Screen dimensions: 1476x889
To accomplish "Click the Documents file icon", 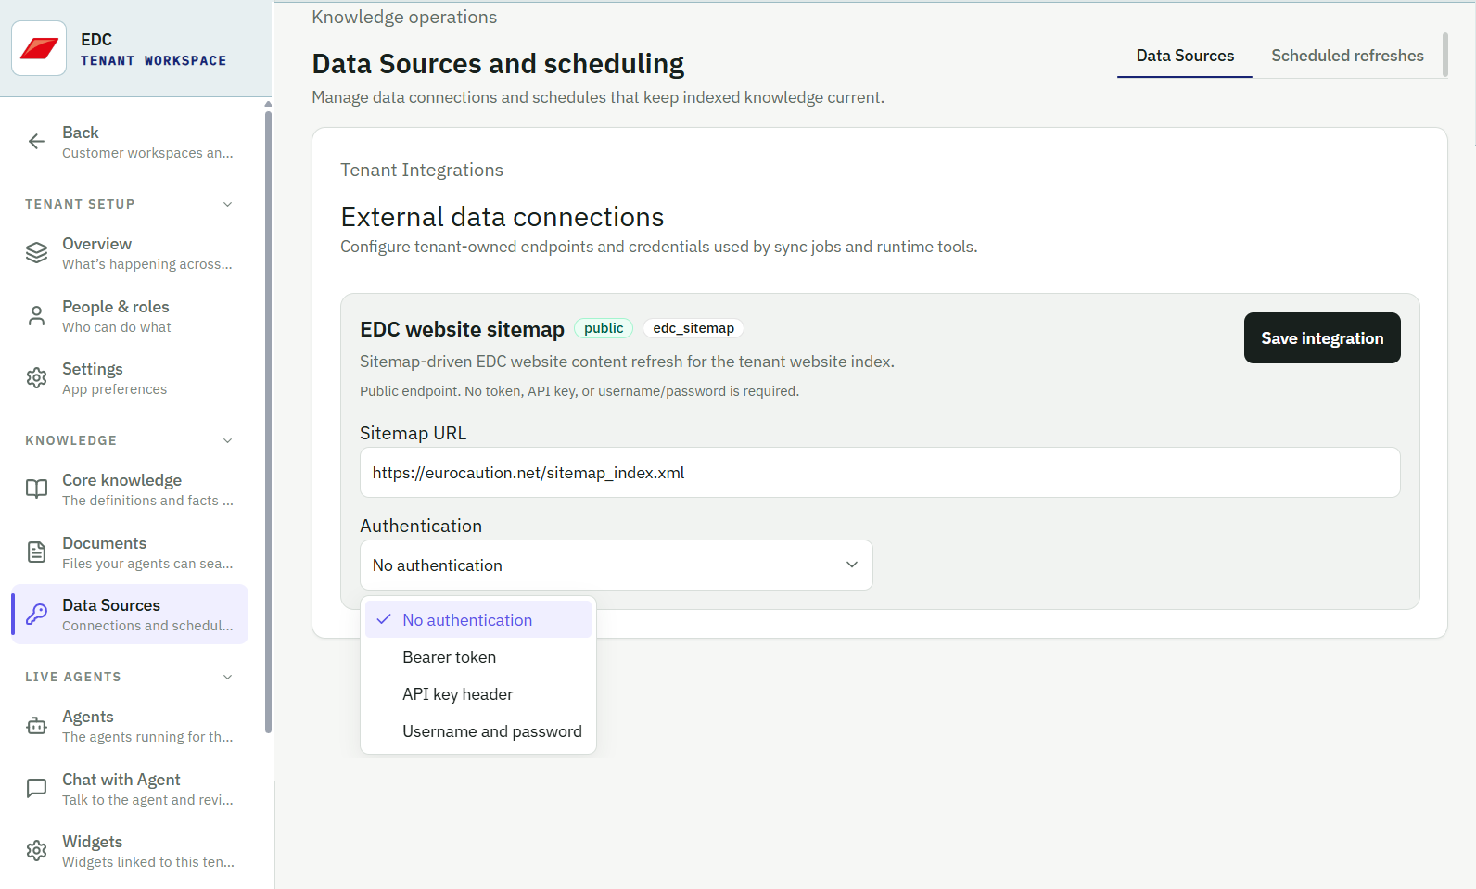I will point(36,552).
